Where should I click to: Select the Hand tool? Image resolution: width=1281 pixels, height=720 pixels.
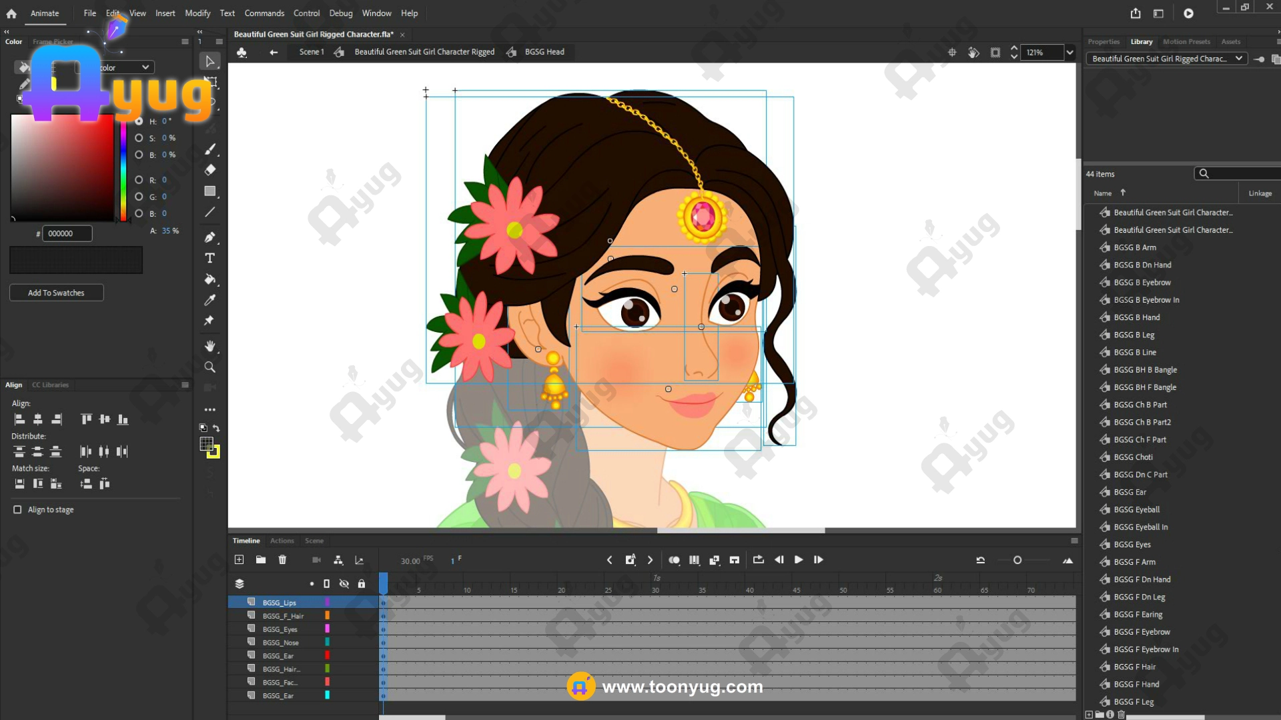click(209, 346)
